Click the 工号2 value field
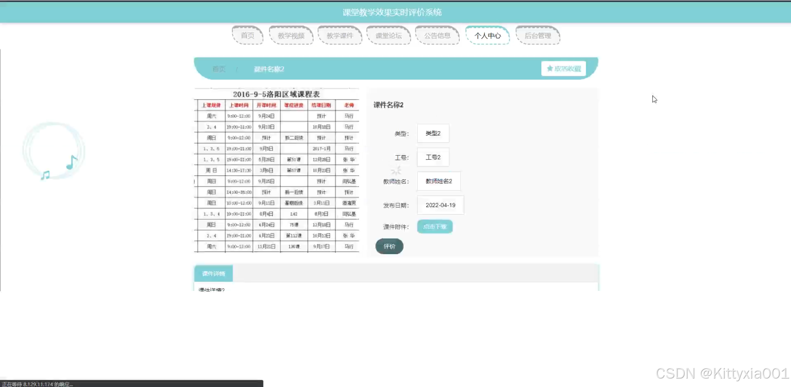Viewport: 791px width, 387px height. pyautogui.click(x=433, y=157)
